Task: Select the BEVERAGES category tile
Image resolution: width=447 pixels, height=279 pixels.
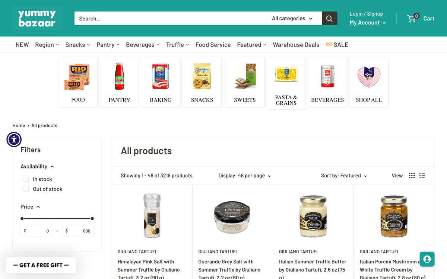Action: coord(327,82)
